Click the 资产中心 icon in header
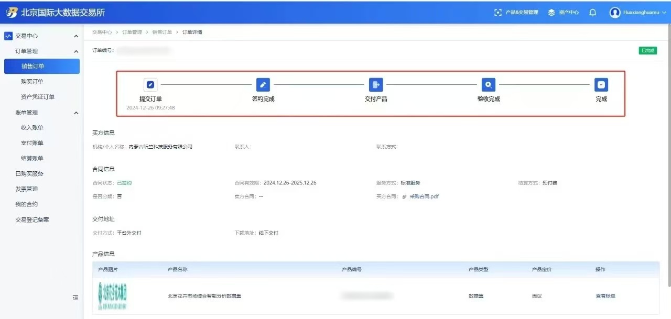 (551, 13)
